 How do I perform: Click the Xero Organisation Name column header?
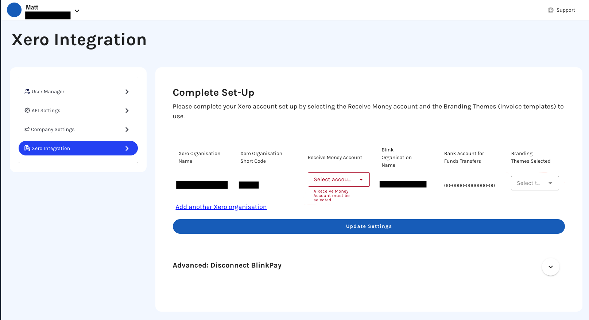[199, 157]
